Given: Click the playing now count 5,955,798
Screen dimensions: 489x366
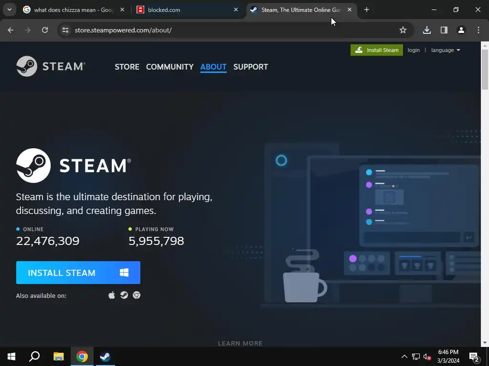Looking at the screenshot, I should [156, 241].
